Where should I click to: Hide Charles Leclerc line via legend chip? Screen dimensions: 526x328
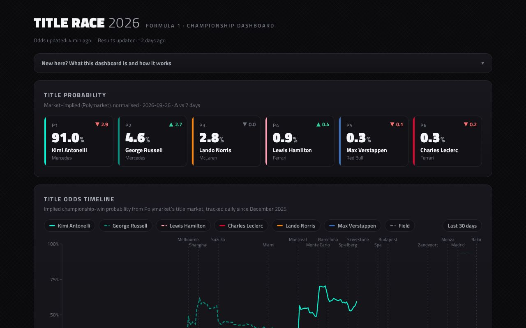241,226
